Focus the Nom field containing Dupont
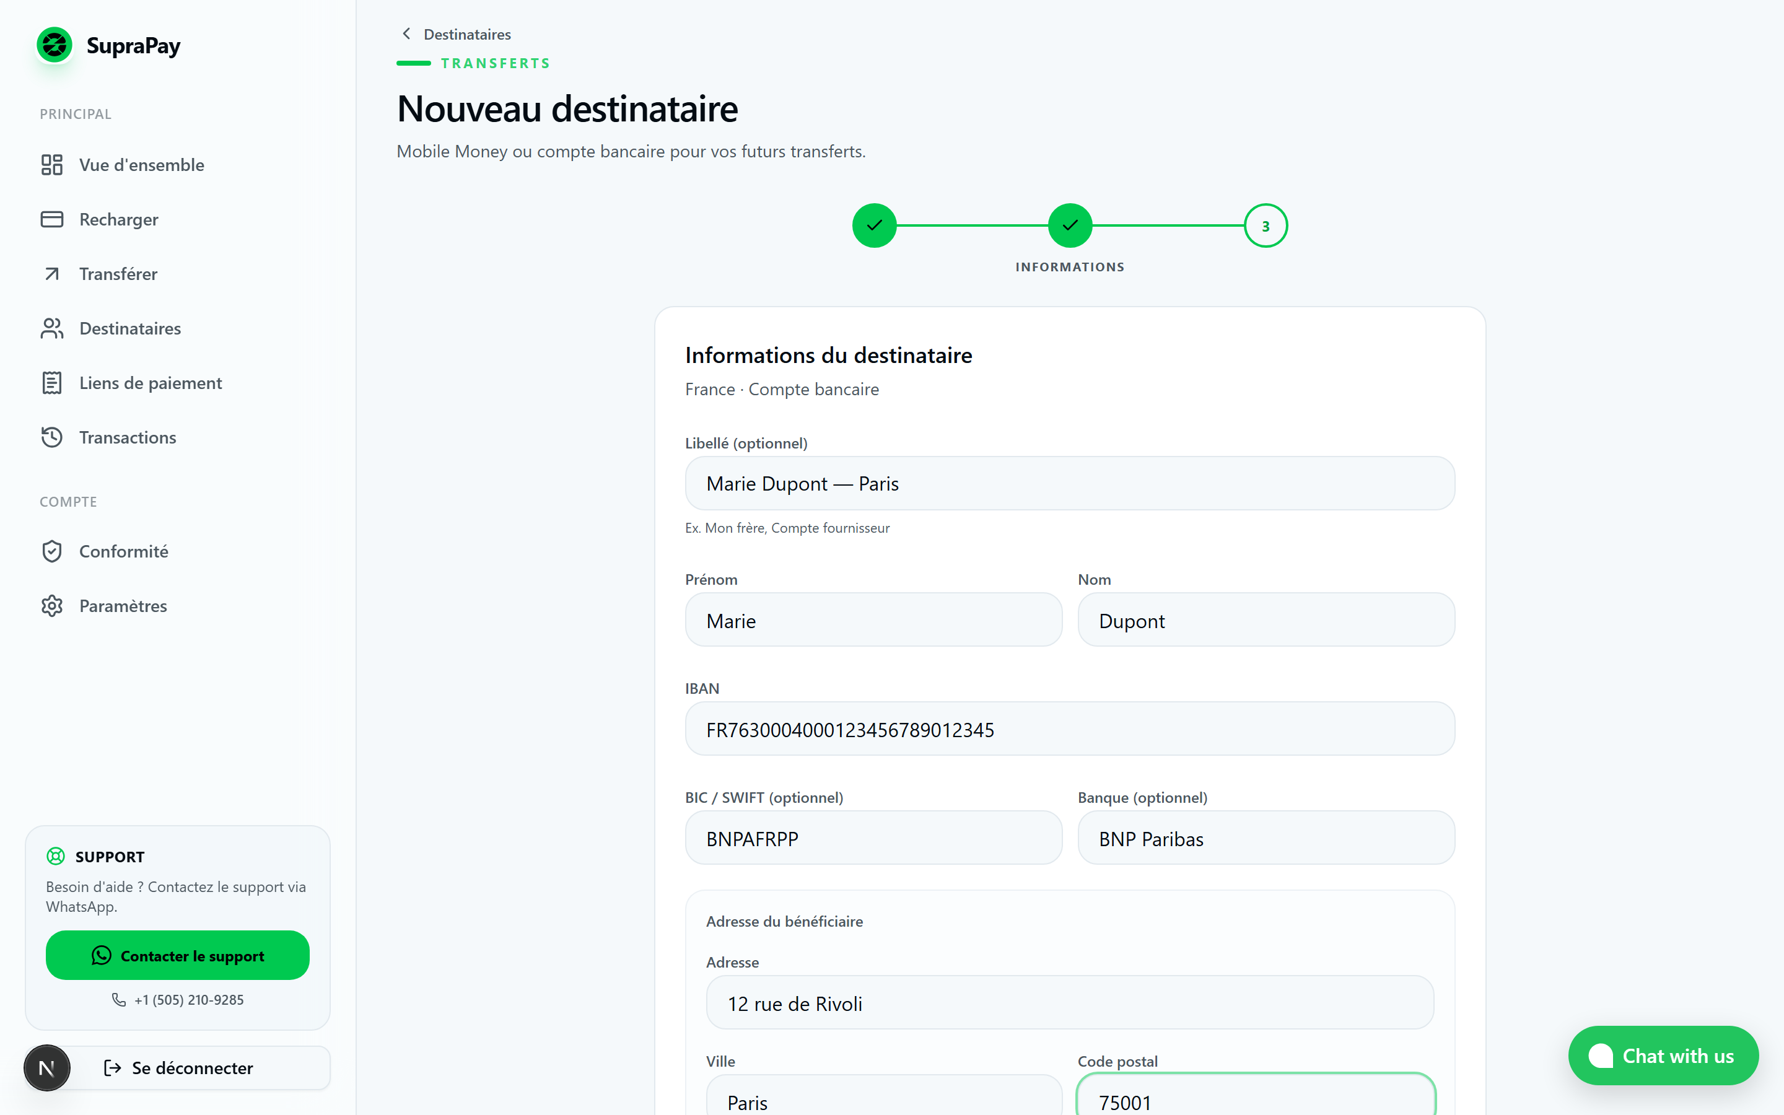This screenshot has width=1784, height=1115. tap(1266, 619)
